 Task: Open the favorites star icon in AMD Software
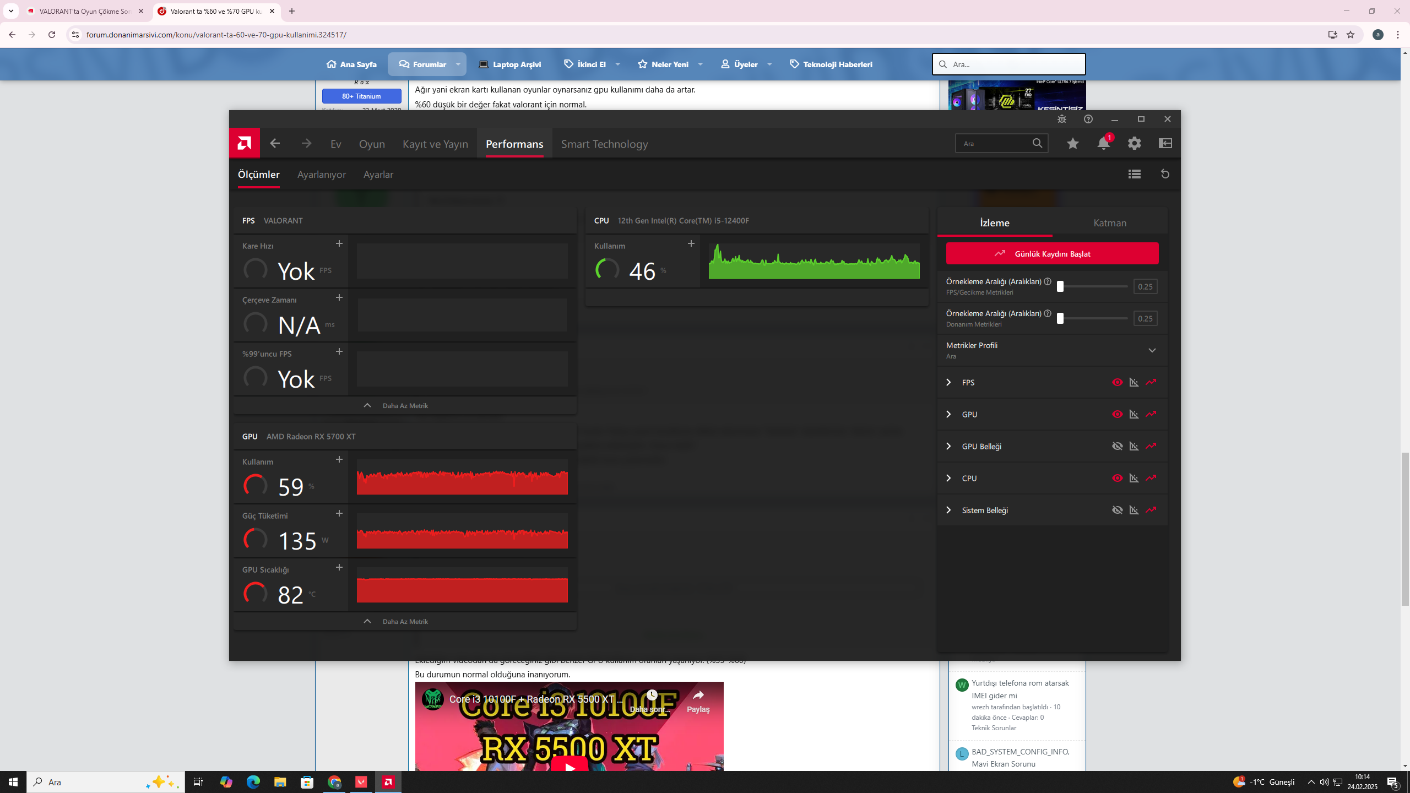pyautogui.click(x=1072, y=144)
